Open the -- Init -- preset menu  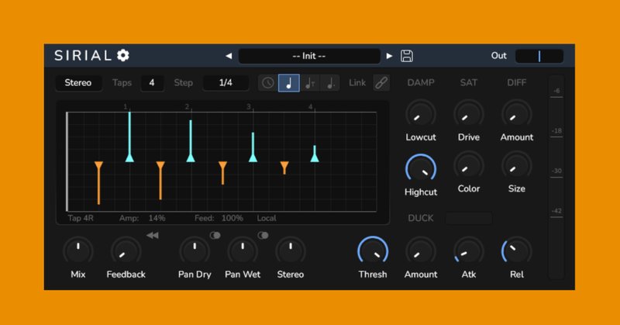[309, 56]
